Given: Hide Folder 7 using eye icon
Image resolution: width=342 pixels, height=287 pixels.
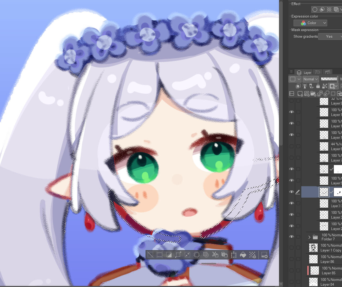Looking at the screenshot, I should [x=291, y=237].
